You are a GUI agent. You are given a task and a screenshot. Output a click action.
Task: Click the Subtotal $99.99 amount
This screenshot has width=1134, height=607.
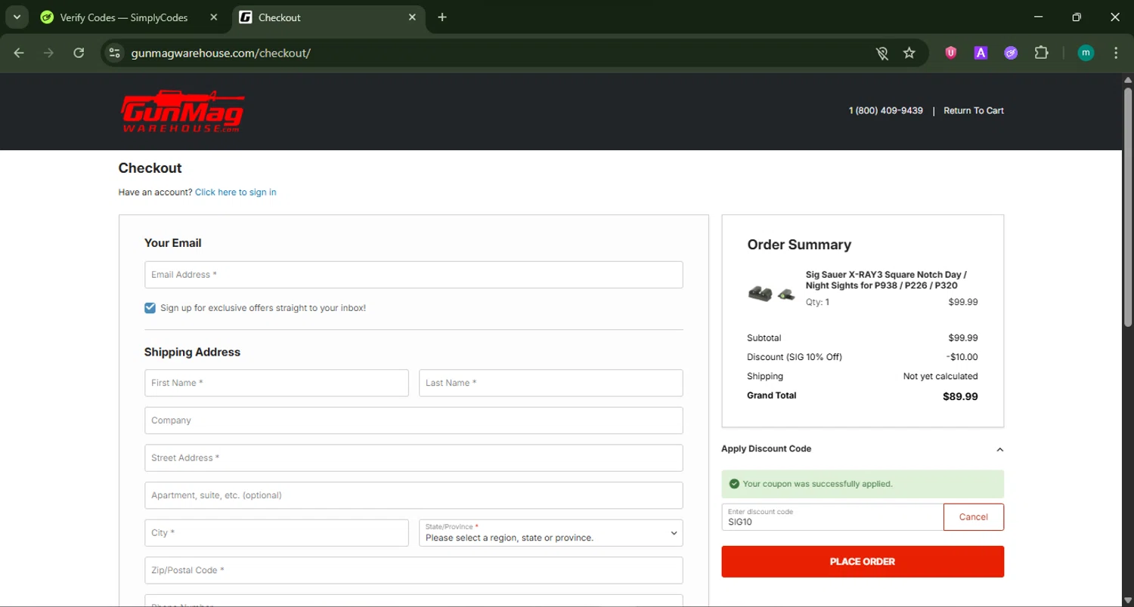tap(963, 338)
